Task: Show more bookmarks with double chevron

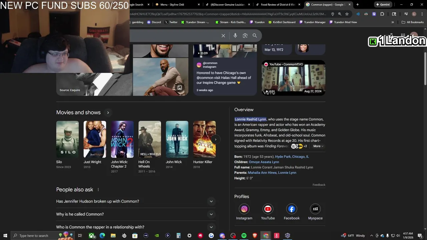Action: coord(393,22)
